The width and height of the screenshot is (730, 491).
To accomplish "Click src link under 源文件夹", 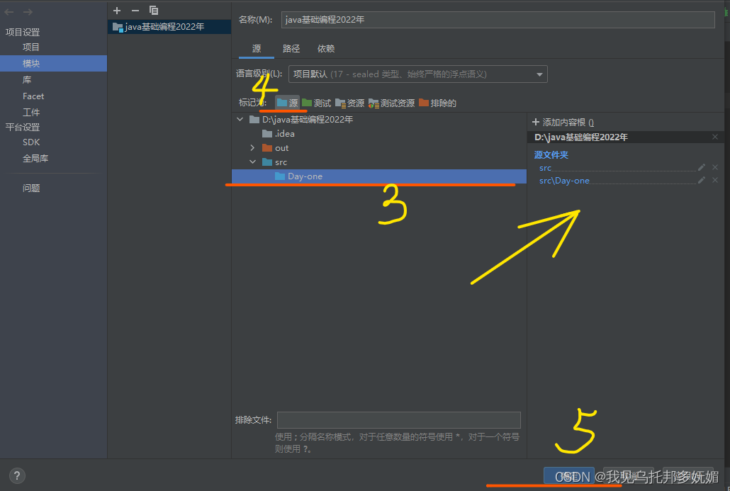I will pos(545,167).
